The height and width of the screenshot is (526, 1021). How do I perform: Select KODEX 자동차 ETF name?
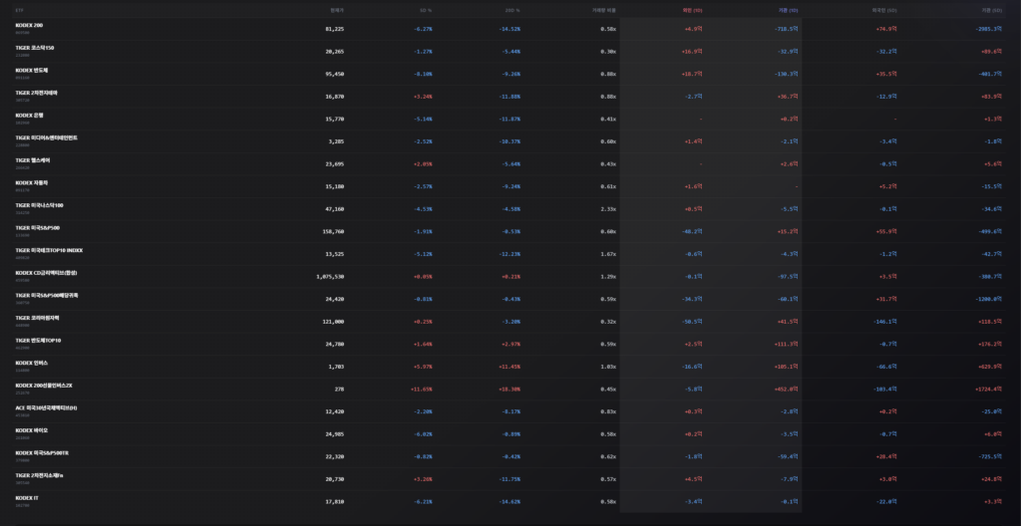click(31, 182)
